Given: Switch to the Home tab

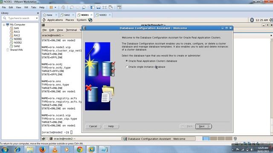Looking at the screenshot, I should click(49, 15).
